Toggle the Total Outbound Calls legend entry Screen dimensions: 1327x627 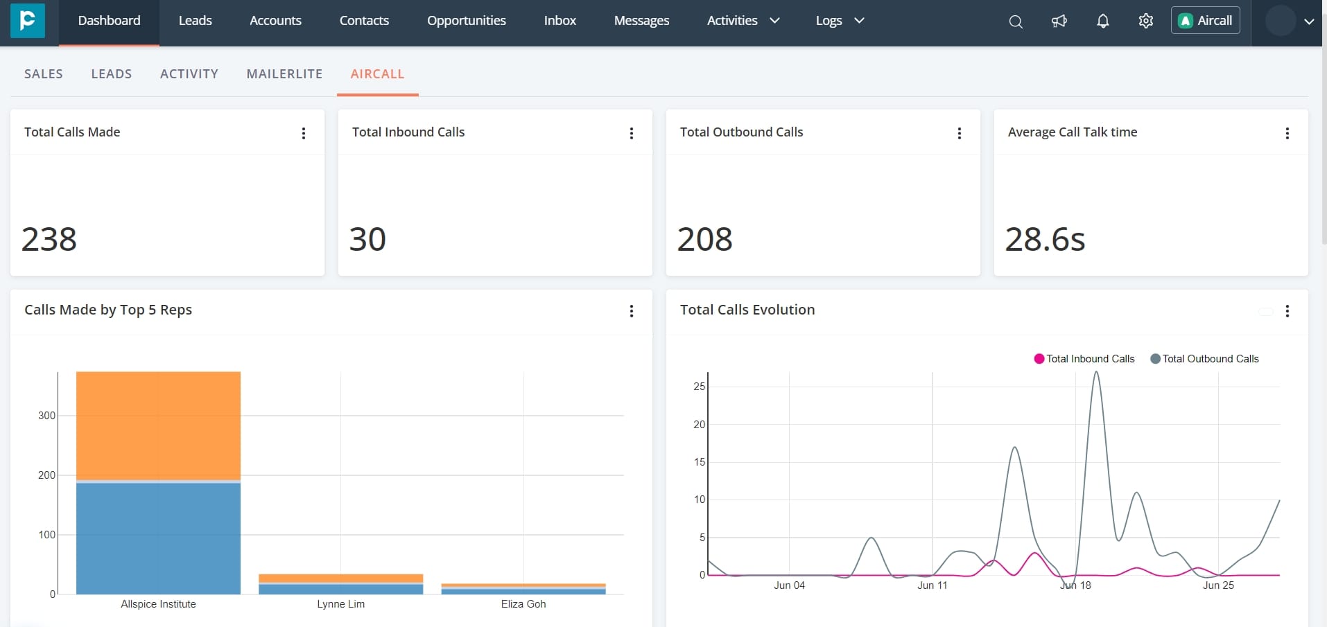click(1205, 358)
